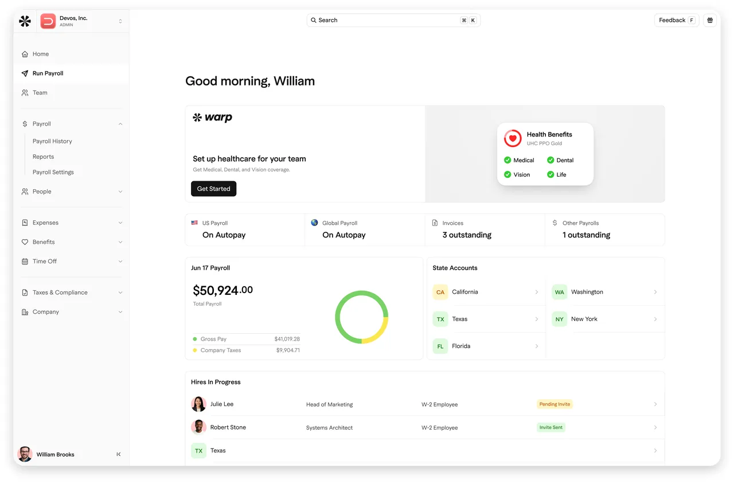Screen dimensions: 734x483
Task: Click the payroll donut chart
Action: pos(362,317)
